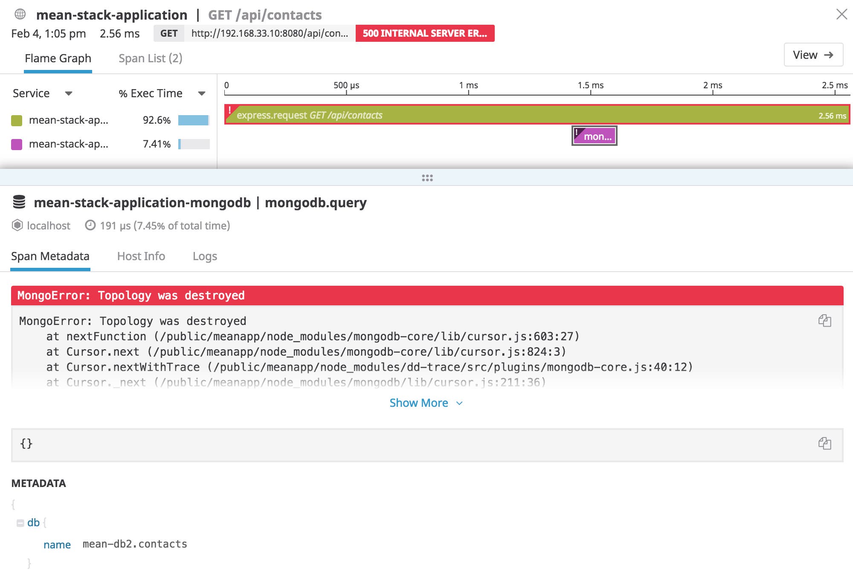Click the View button

813,55
